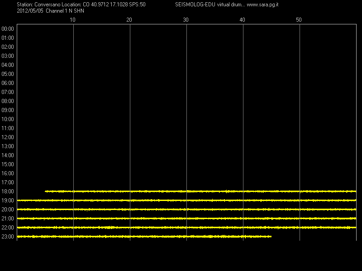Click the 15:00 hour label
The height and width of the screenshot is (271, 362).
8,164
